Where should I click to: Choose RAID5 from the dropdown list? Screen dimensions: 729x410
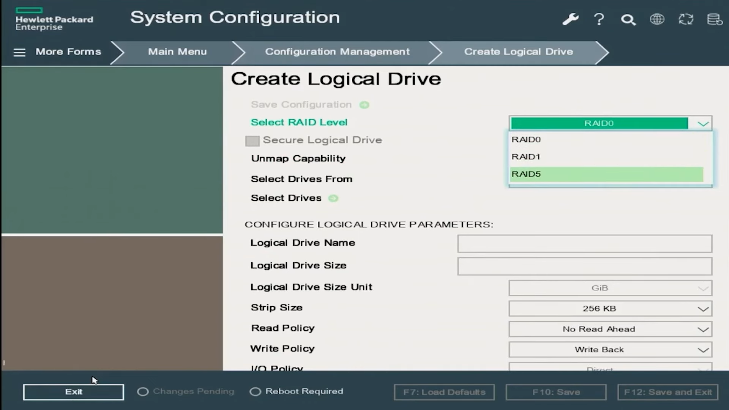click(606, 174)
